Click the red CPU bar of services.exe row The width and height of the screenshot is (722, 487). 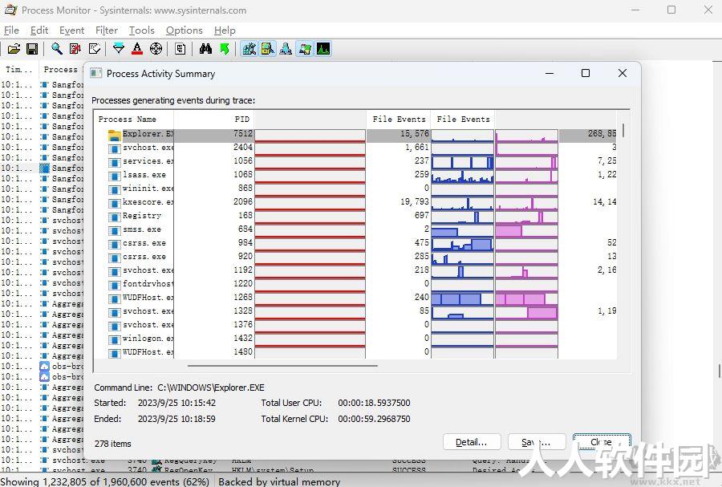pos(310,161)
